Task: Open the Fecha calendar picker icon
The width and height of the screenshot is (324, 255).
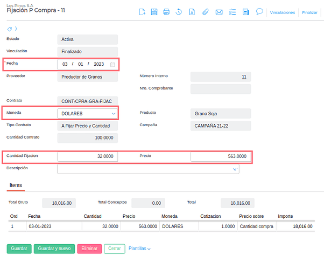Action: 112,64
